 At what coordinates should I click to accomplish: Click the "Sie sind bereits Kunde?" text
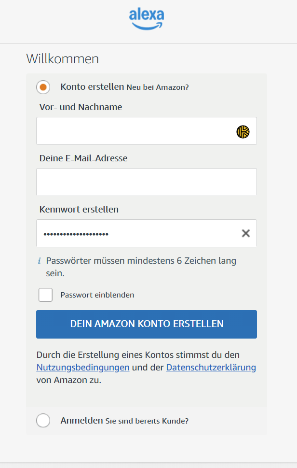click(x=147, y=421)
